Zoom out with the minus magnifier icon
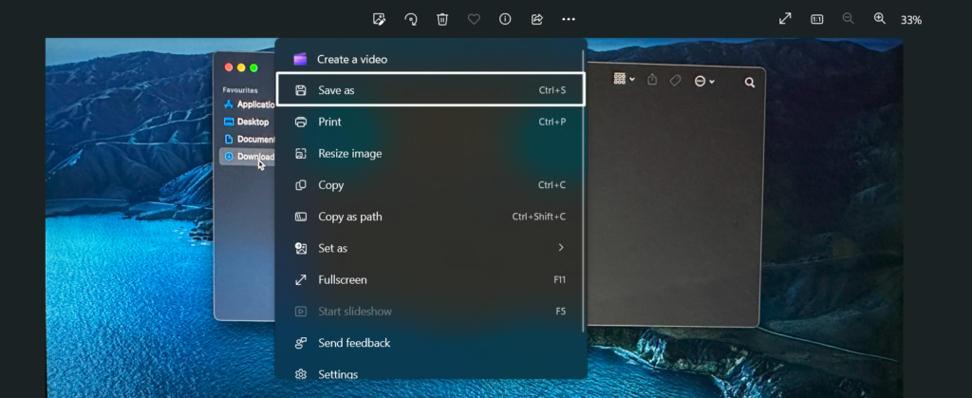The image size is (972, 398). point(848,19)
